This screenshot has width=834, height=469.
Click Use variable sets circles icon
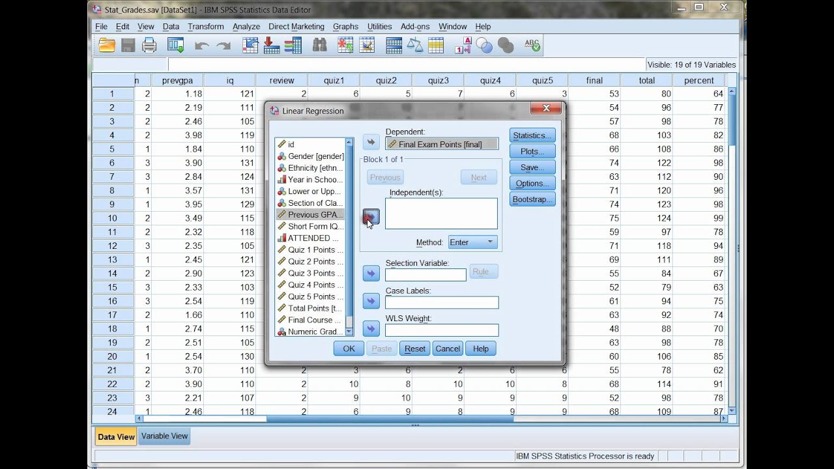click(484, 45)
